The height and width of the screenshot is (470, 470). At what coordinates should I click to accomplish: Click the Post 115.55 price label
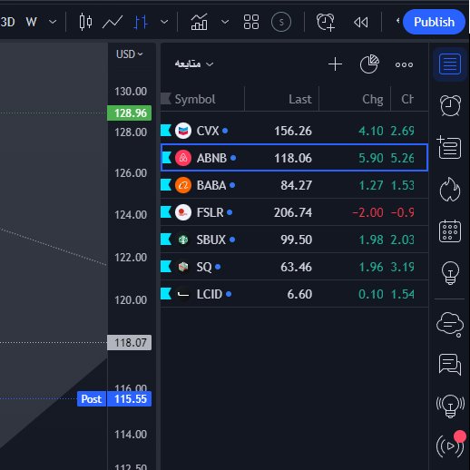(x=114, y=399)
